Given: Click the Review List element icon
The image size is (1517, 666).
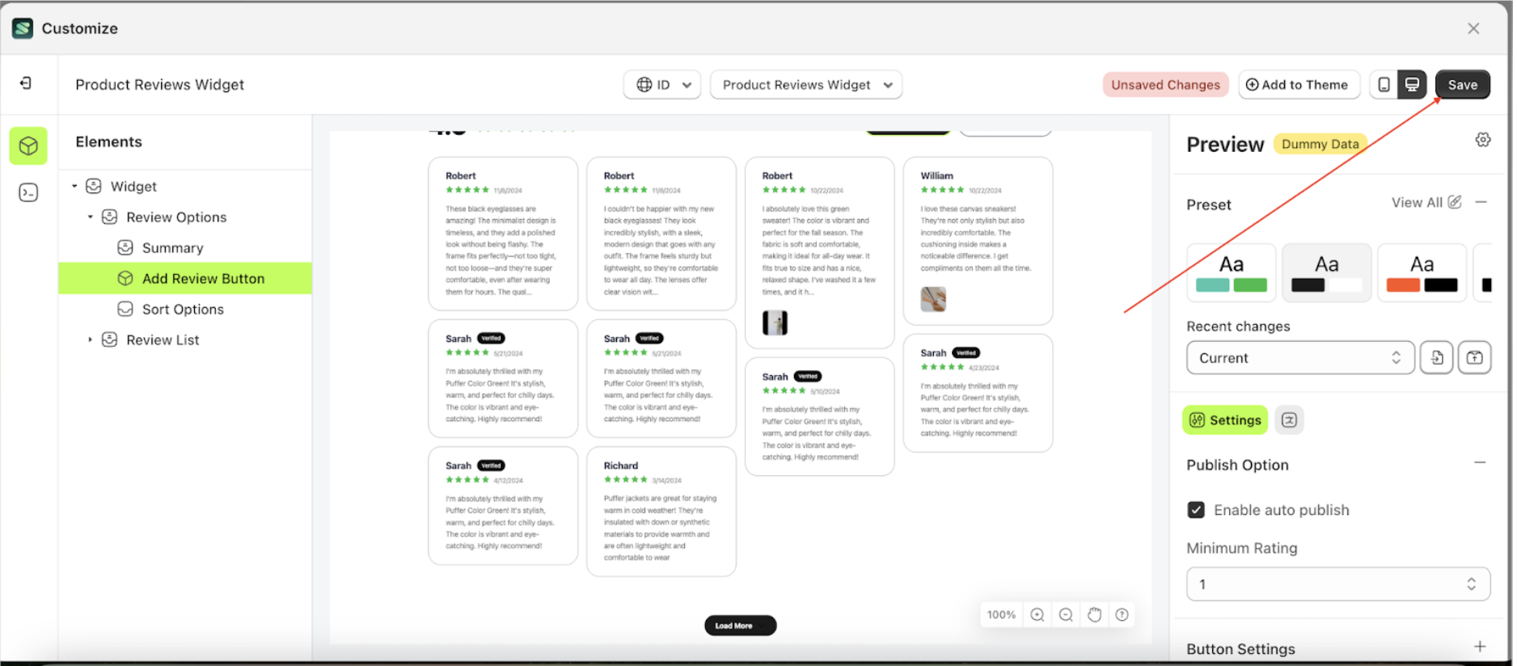Looking at the screenshot, I should tap(110, 340).
